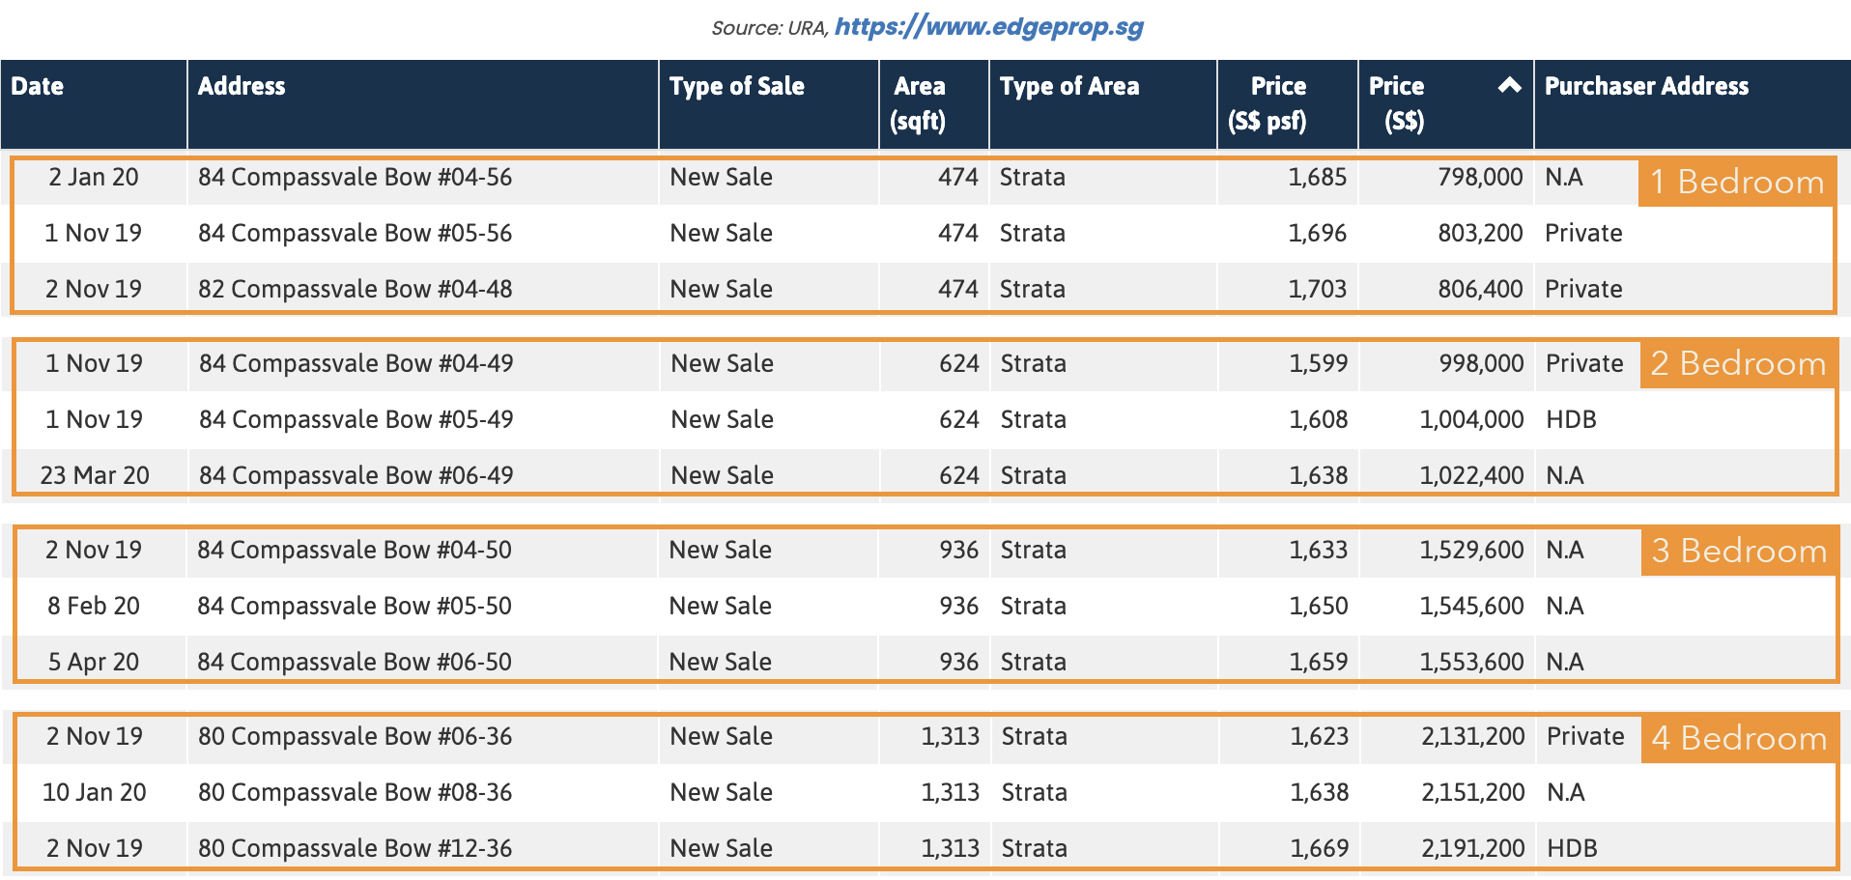This screenshot has width=1851, height=880.
Task: Click the price 1,529,600
Action: pos(1471,551)
